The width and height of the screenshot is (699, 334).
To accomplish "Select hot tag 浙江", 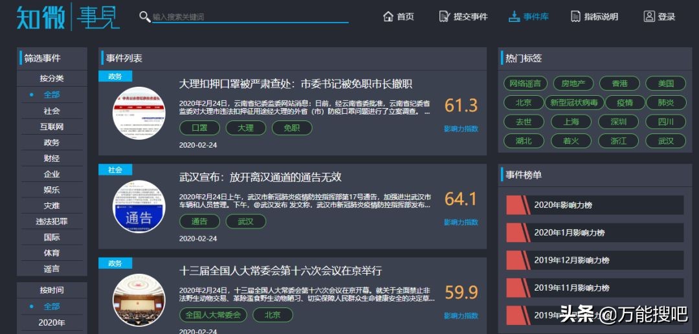I will (x=619, y=141).
